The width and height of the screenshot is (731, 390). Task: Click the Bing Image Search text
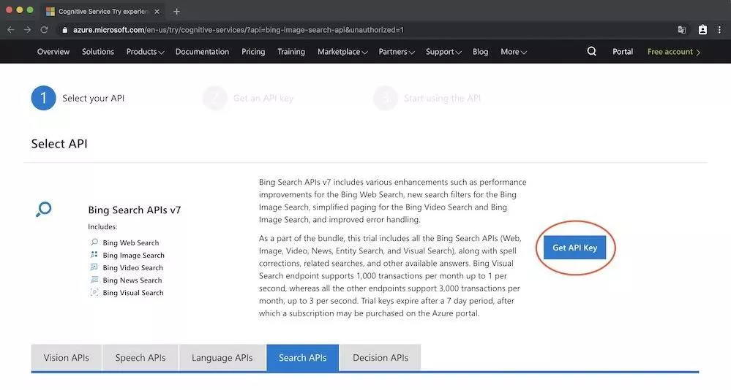134,255
